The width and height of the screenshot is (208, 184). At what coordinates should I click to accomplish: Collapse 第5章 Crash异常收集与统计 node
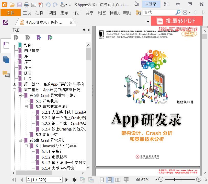coord(20,95)
